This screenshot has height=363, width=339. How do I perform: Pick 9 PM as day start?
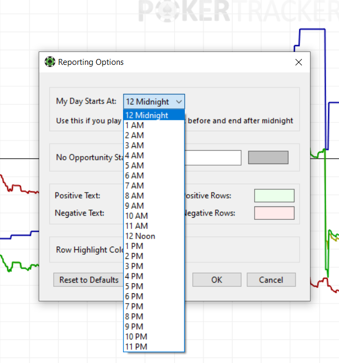154,327
